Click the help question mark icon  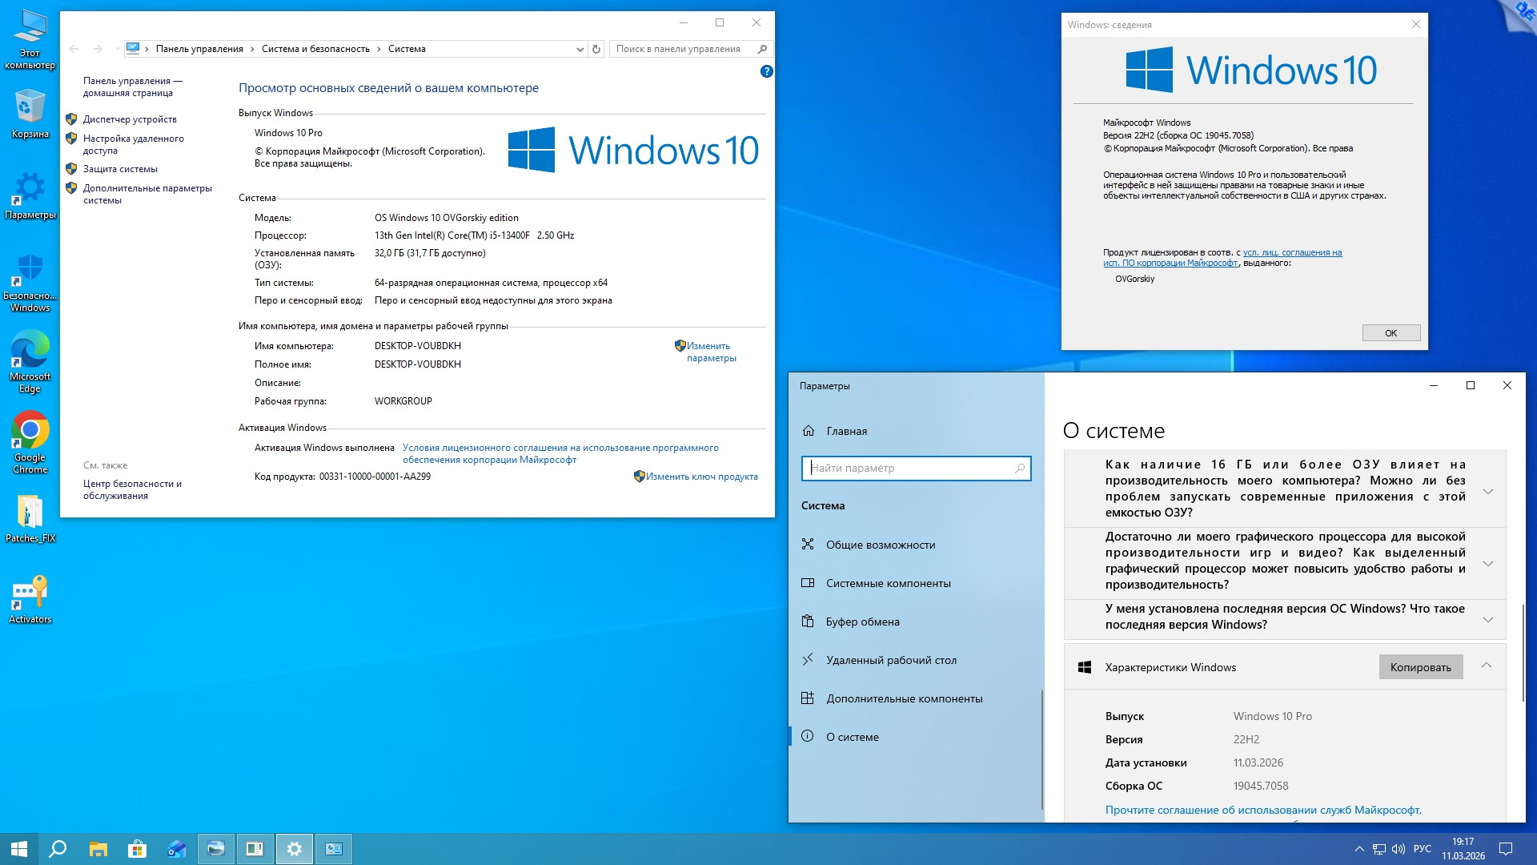coord(766,71)
